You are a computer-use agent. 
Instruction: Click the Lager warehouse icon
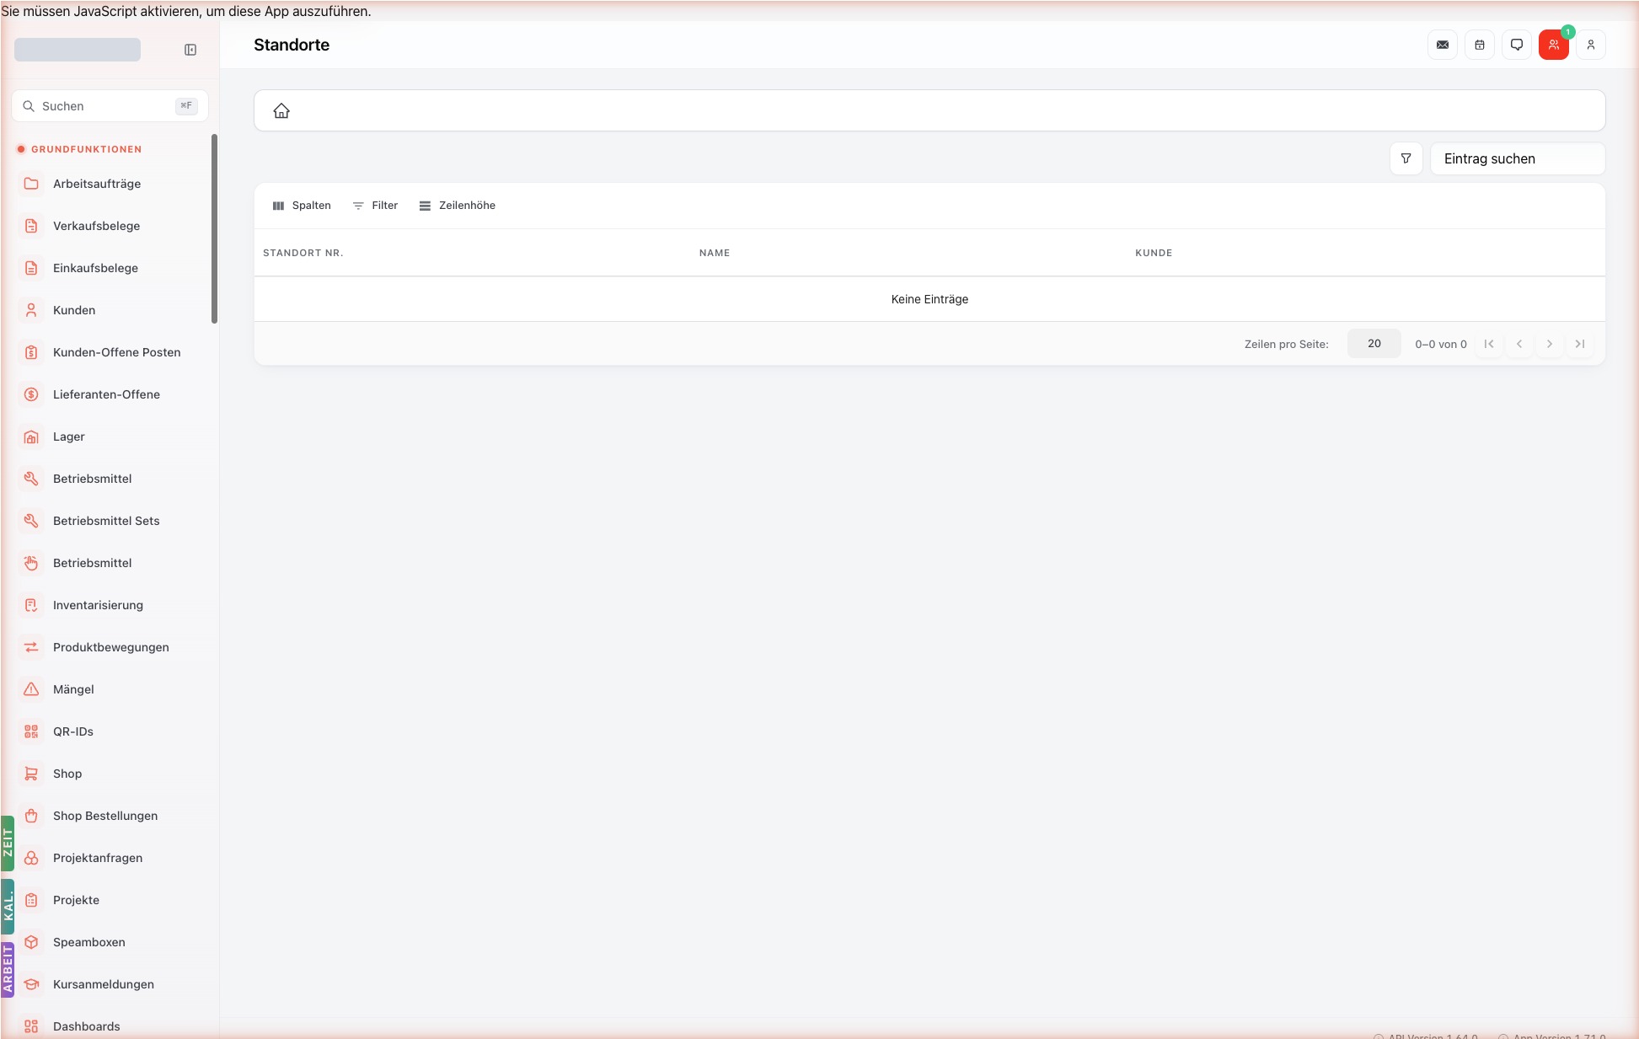31,436
